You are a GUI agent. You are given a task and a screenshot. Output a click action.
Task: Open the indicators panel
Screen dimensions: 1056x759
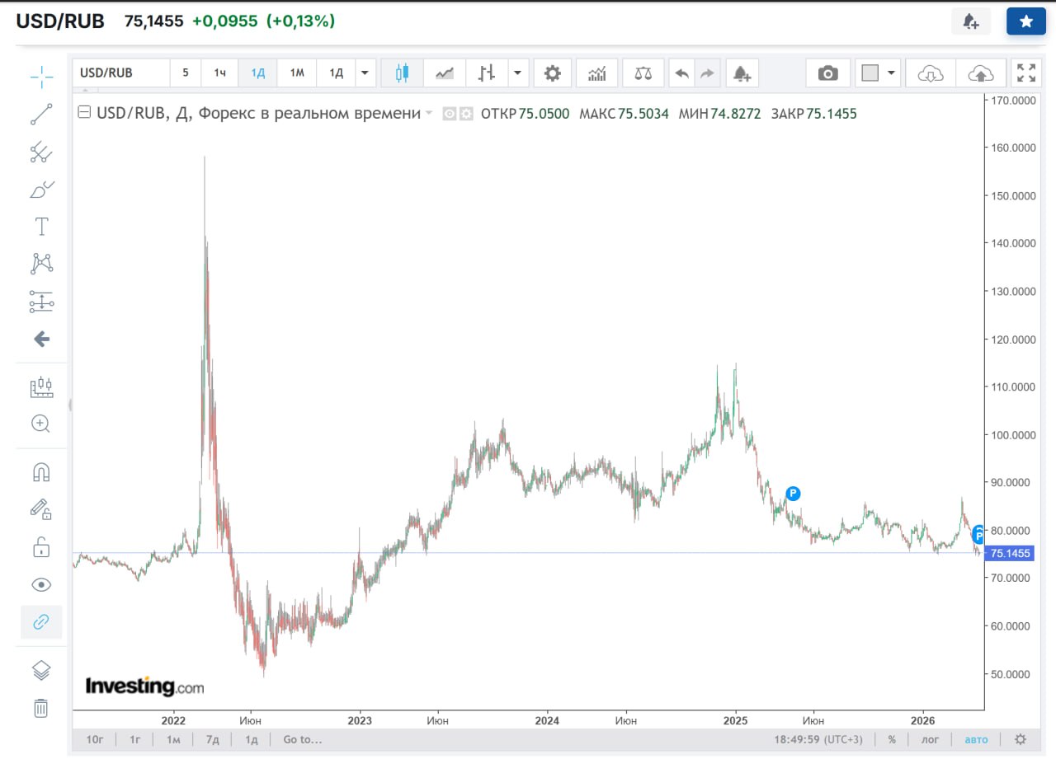pyautogui.click(x=596, y=73)
